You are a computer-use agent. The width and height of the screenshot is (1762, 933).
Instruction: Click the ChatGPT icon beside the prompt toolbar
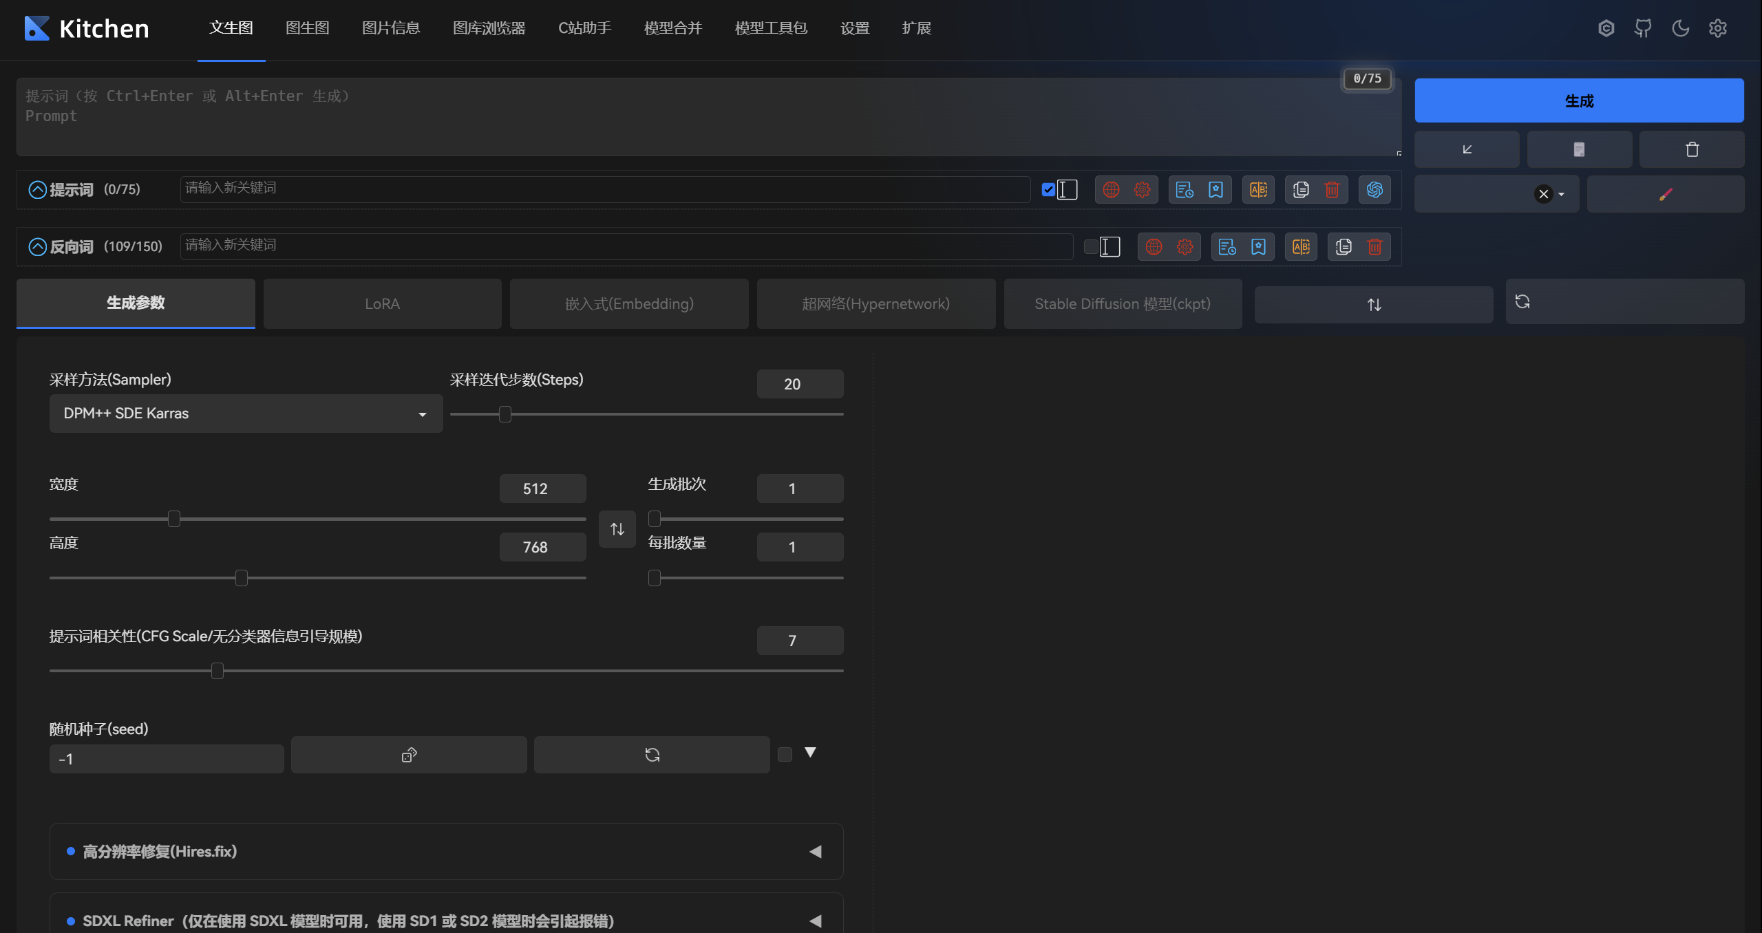1374,189
